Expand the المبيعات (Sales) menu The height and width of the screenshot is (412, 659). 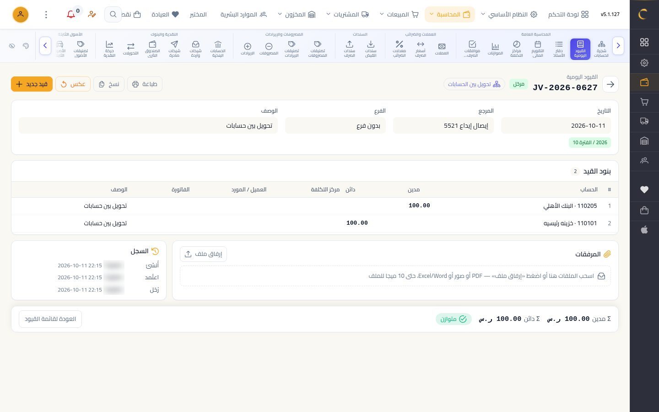click(x=399, y=15)
